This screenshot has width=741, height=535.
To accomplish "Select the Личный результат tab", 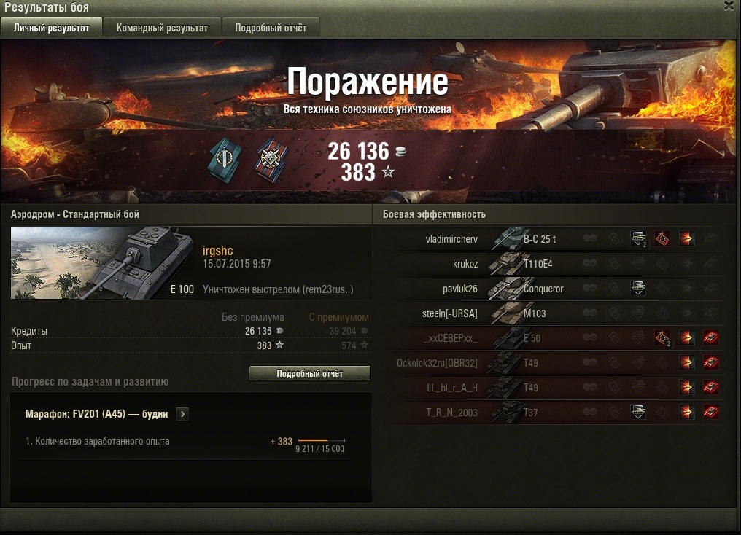I will click(x=51, y=28).
